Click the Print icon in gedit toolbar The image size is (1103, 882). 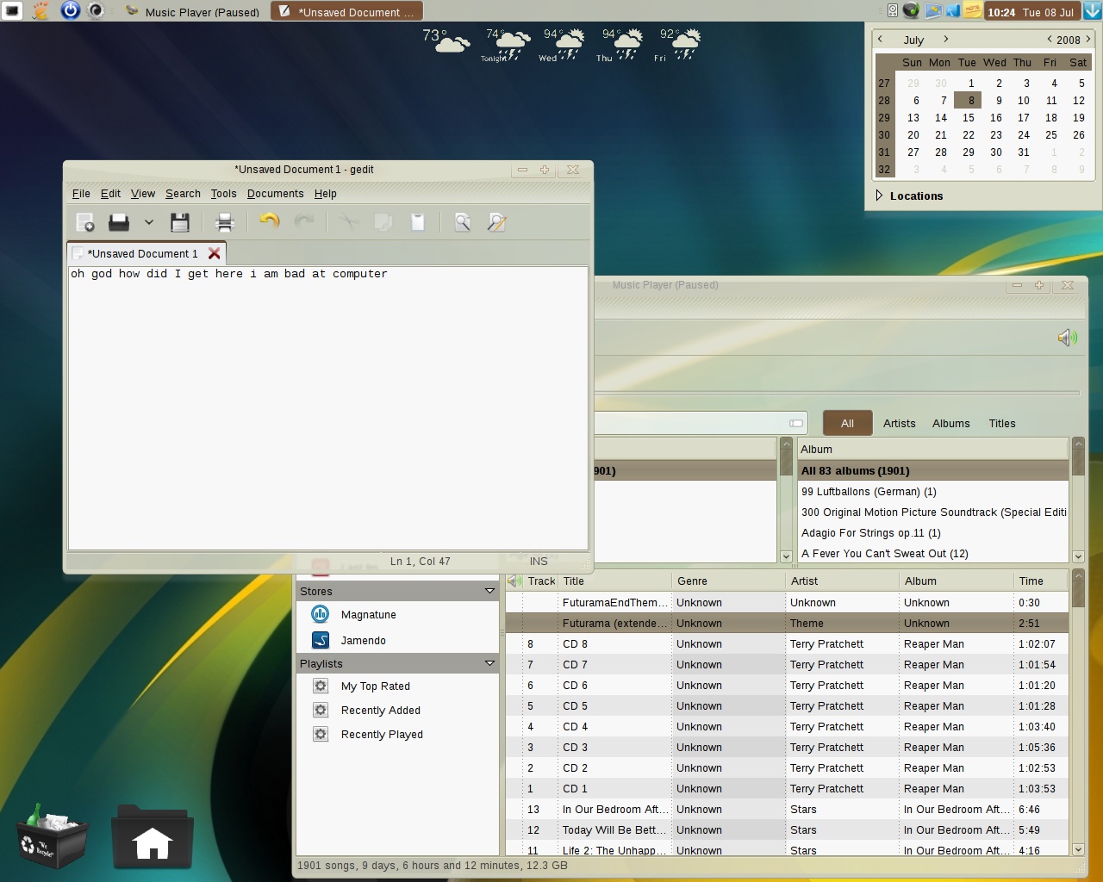point(225,222)
